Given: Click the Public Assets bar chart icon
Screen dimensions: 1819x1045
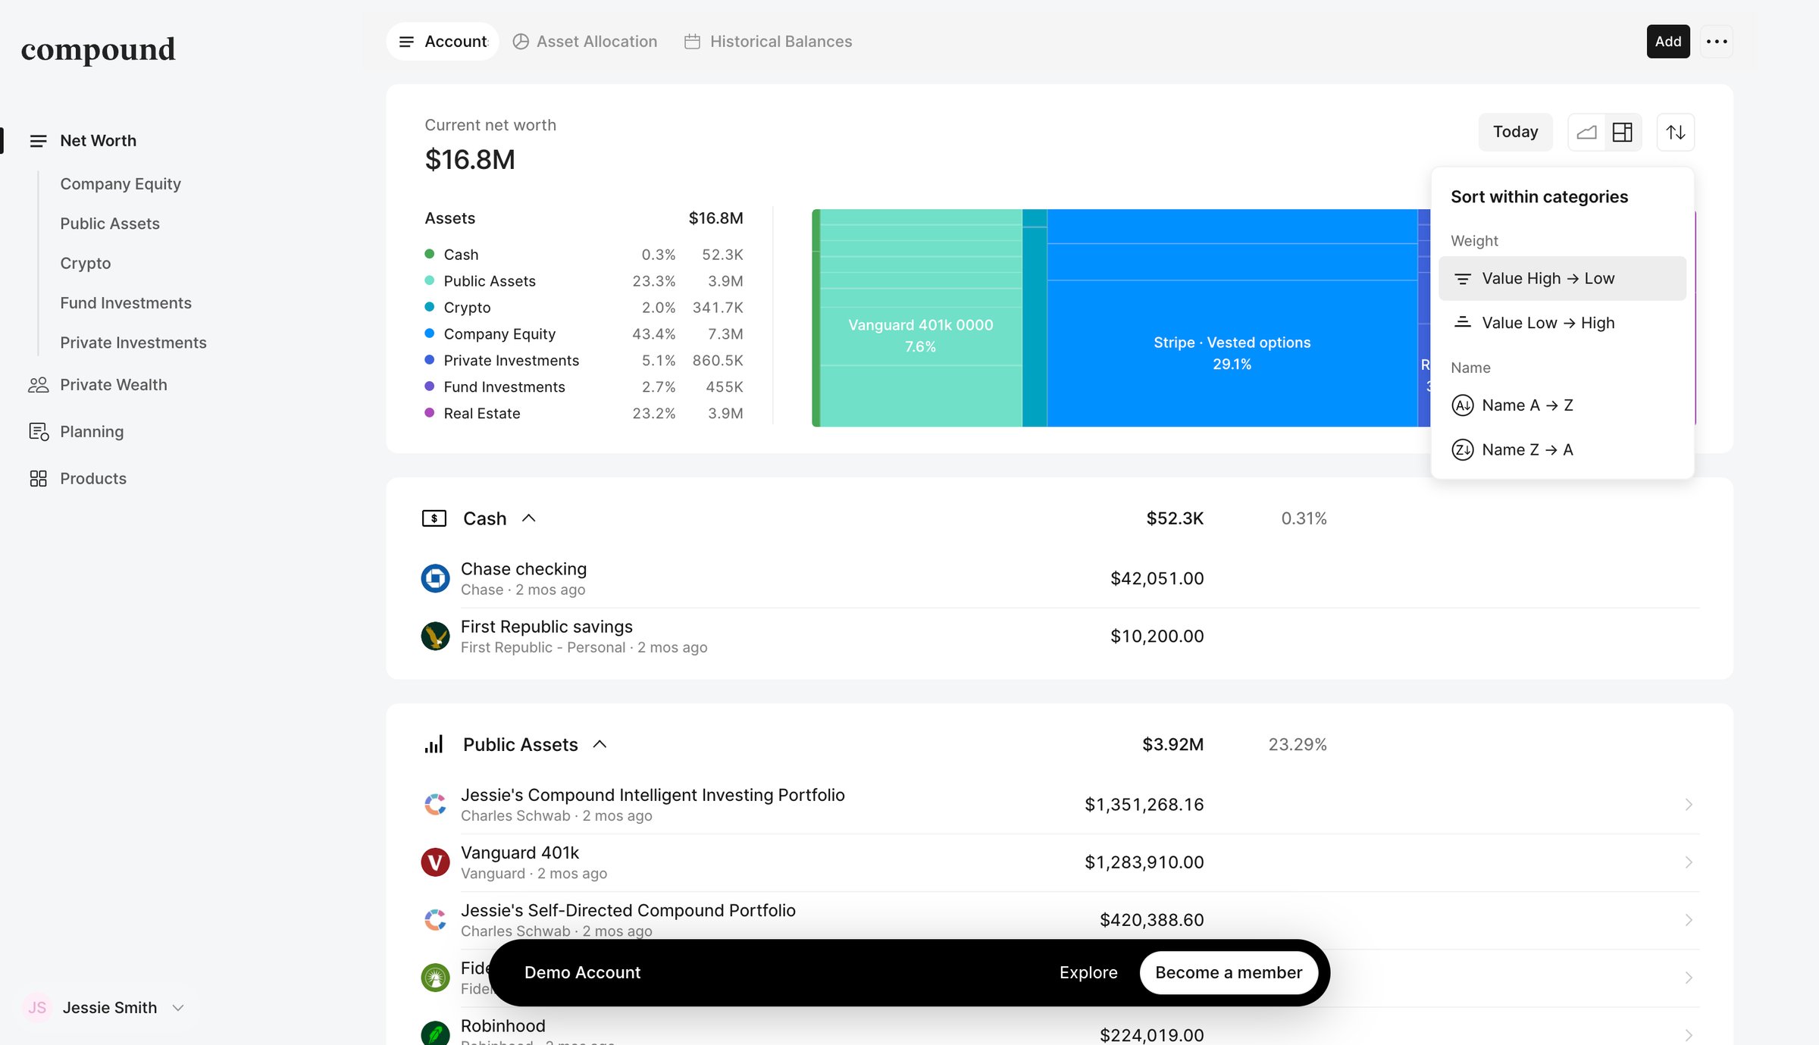Looking at the screenshot, I should pos(434,745).
